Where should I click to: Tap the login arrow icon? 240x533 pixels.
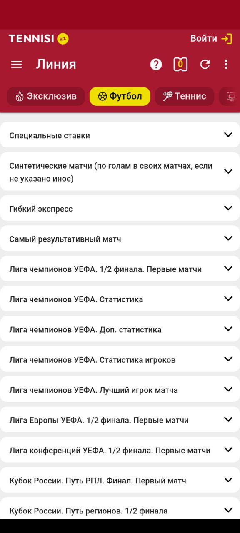(226, 39)
